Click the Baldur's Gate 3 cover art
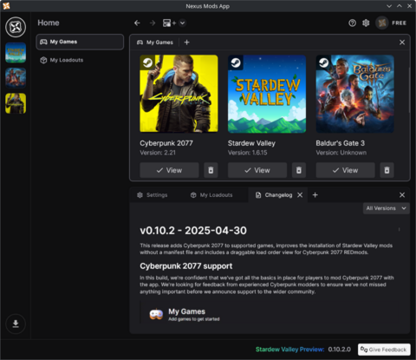Image resolution: width=416 pixels, height=360 pixels. pos(354,94)
